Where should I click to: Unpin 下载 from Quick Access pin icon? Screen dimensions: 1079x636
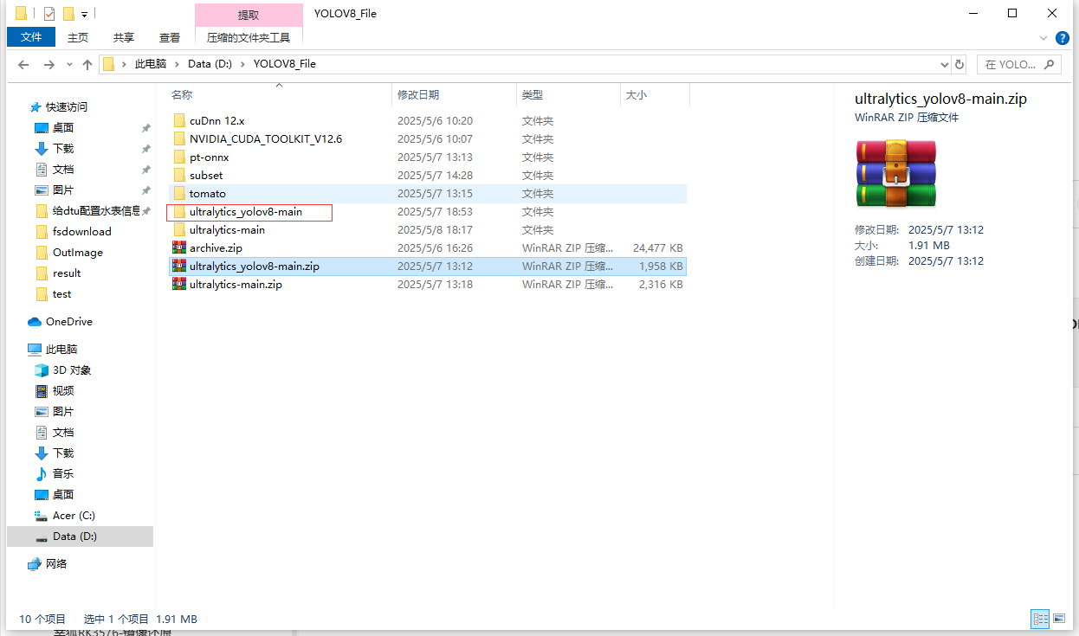pos(145,149)
